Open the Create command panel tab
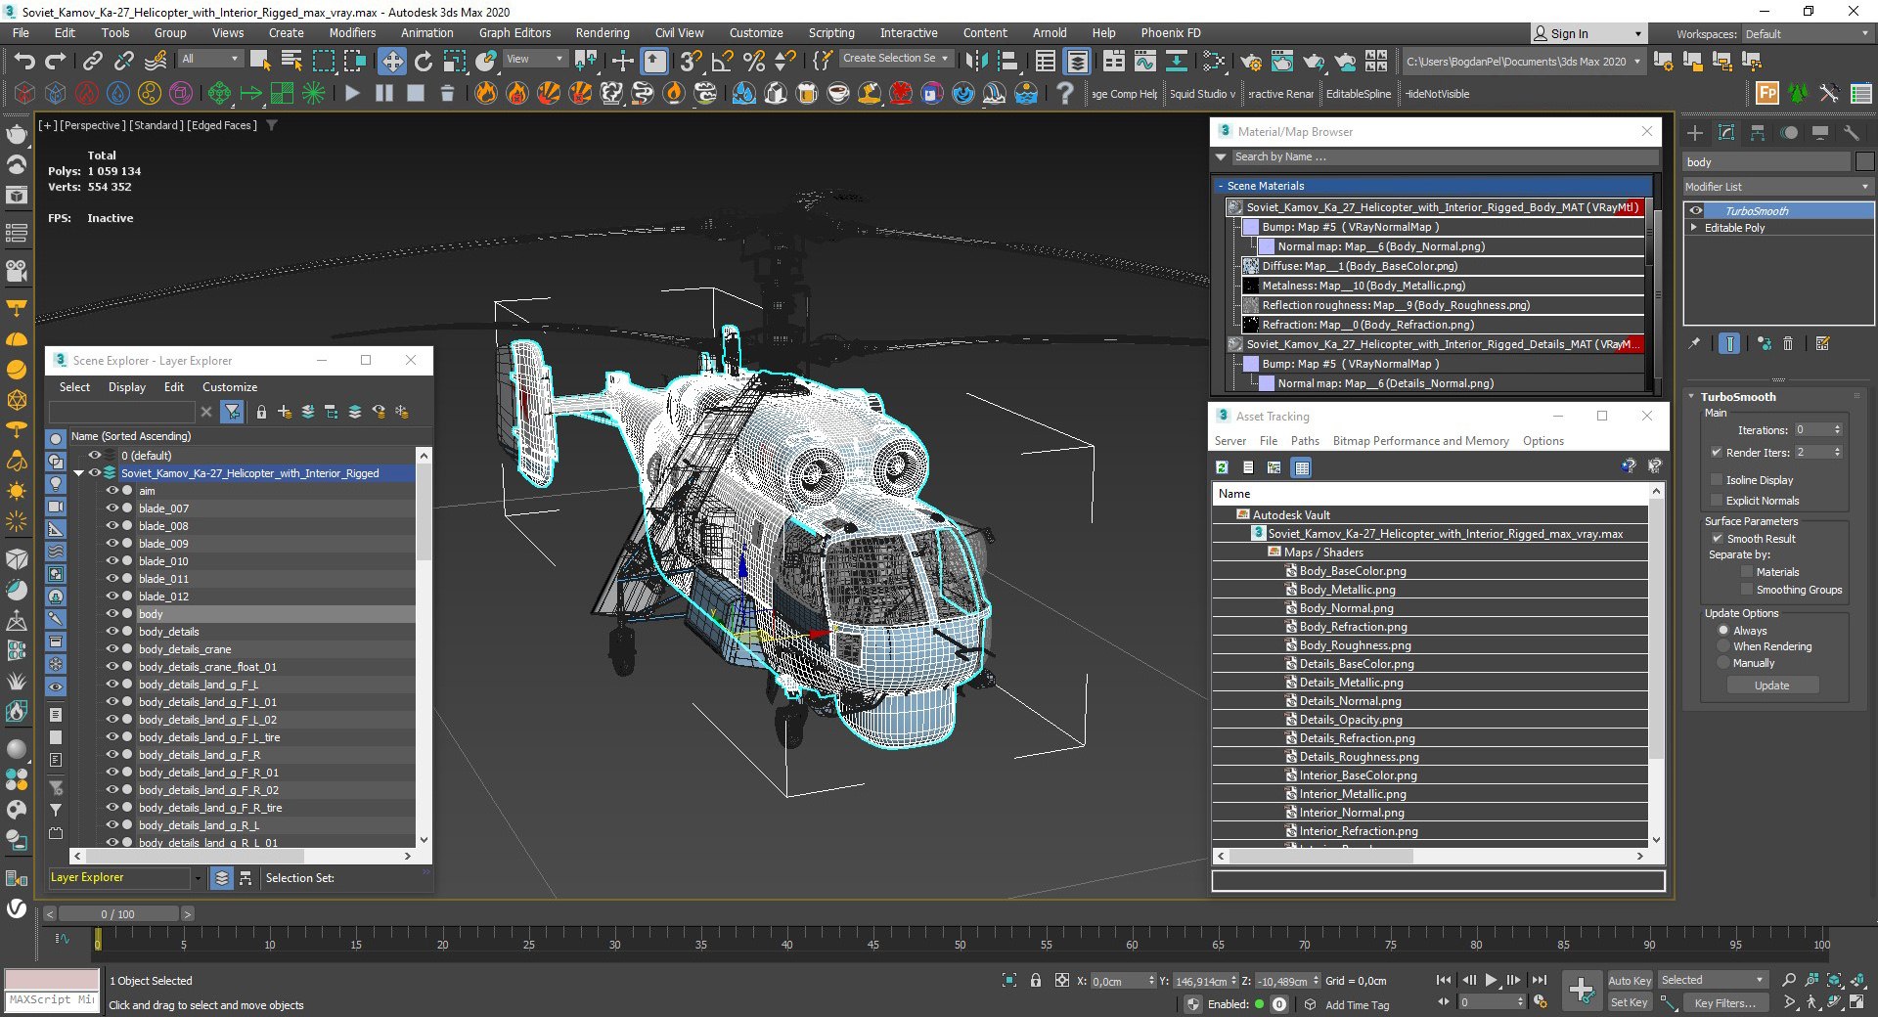The image size is (1878, 1017). point(1695,133)
